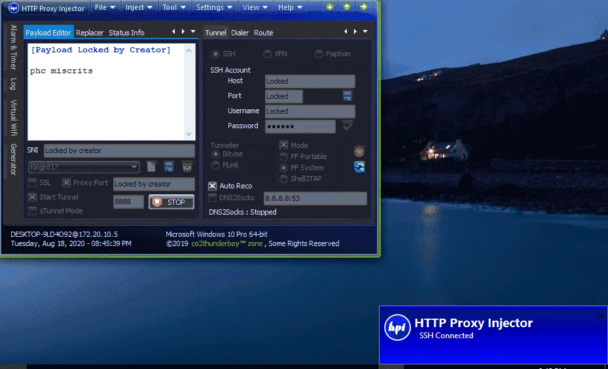
Task: Select the SSH radio button
Action: pyautogui.click(x=215, y=54)
